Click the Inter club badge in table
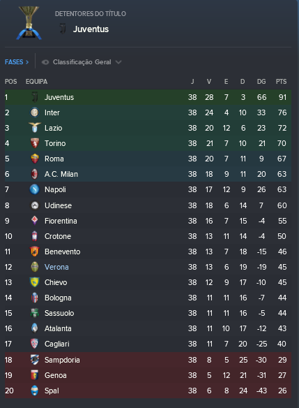The image size is (299, 408). [x=35, y=112]
